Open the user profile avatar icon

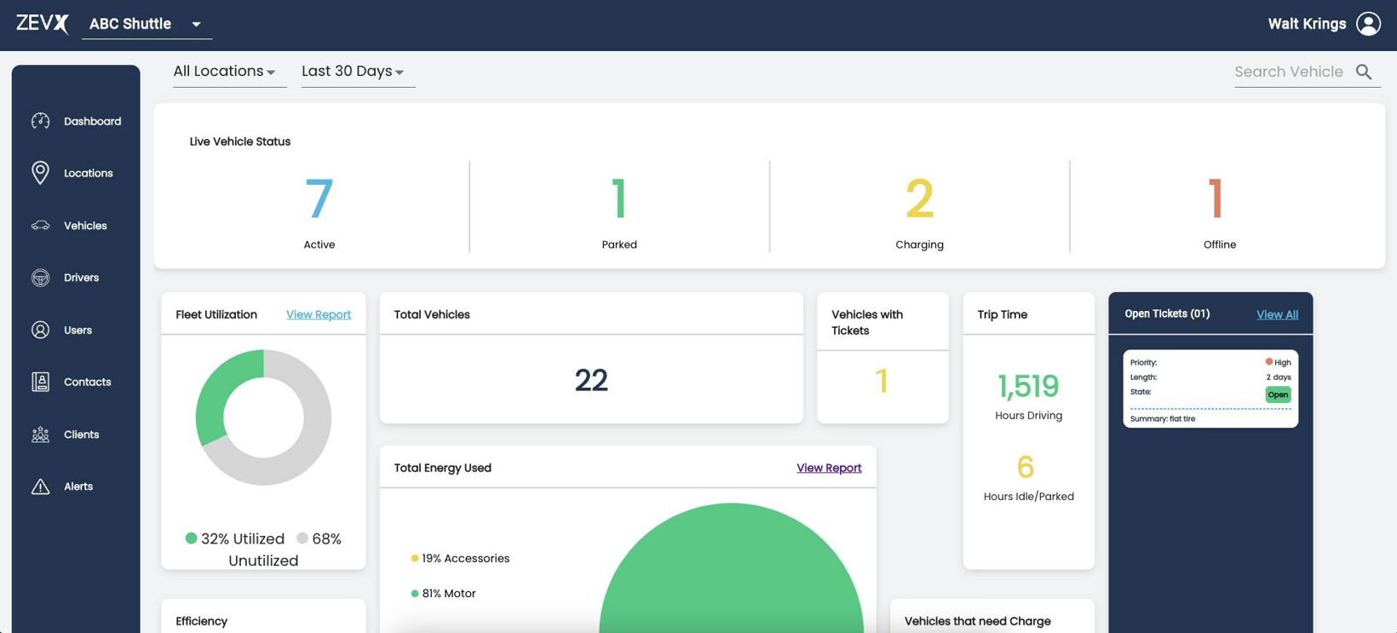click(x=1368, y=24)
